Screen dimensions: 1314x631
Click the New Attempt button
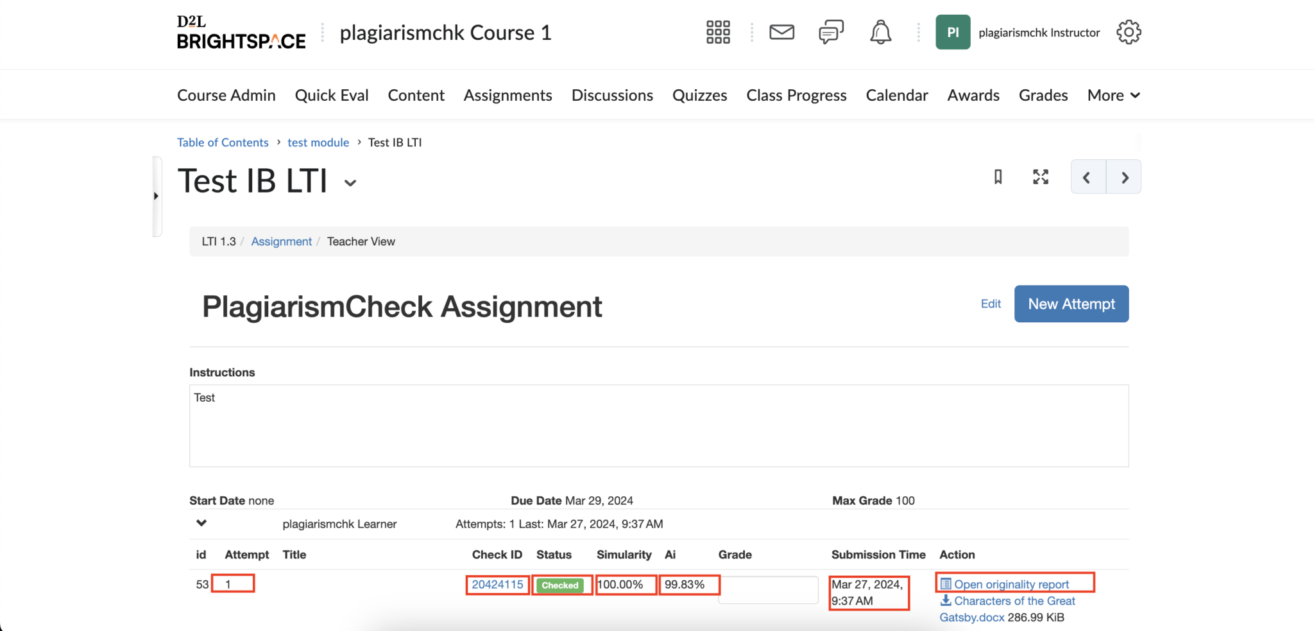coord(1071,304)
